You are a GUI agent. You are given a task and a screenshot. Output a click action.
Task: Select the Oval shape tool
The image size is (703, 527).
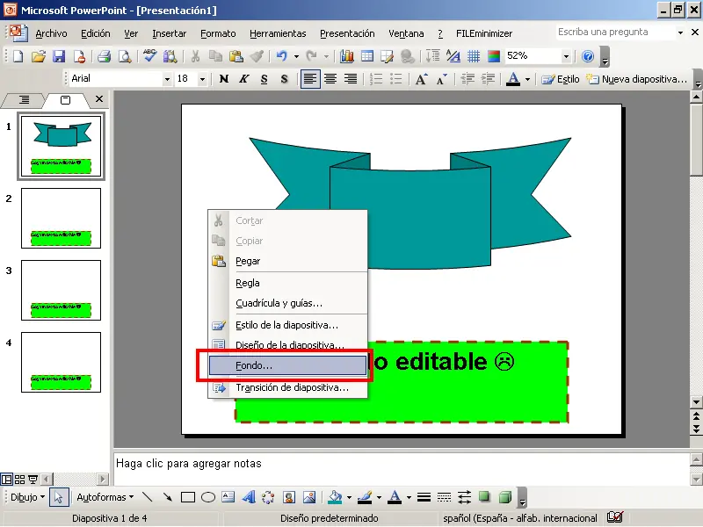[x=208, y=497]
